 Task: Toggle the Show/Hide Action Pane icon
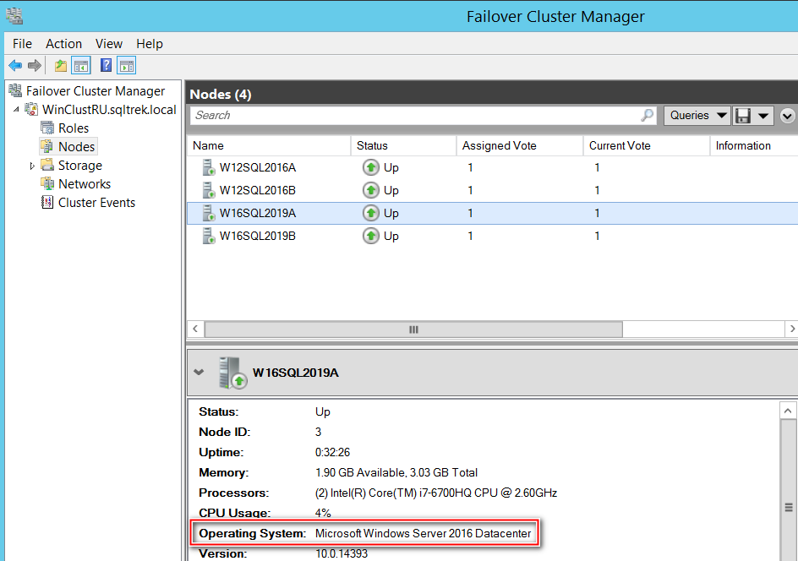tap(127, 66)
